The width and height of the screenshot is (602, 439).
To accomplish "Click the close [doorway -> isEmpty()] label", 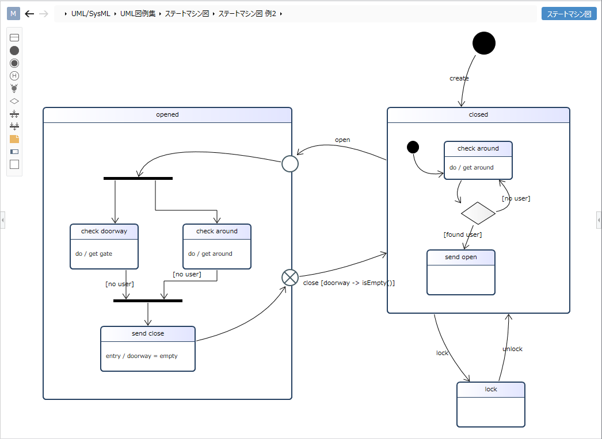I will click(x=349, y=283).
